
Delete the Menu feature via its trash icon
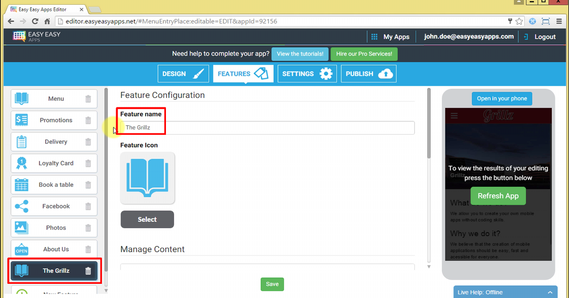pyautogui.click(x=88, y=98)
